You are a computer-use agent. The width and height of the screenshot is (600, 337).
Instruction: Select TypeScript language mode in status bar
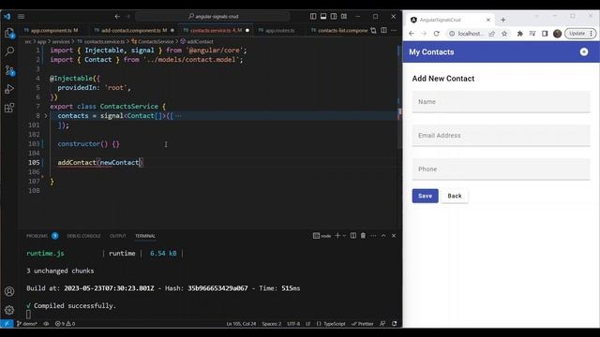[331, 324]
